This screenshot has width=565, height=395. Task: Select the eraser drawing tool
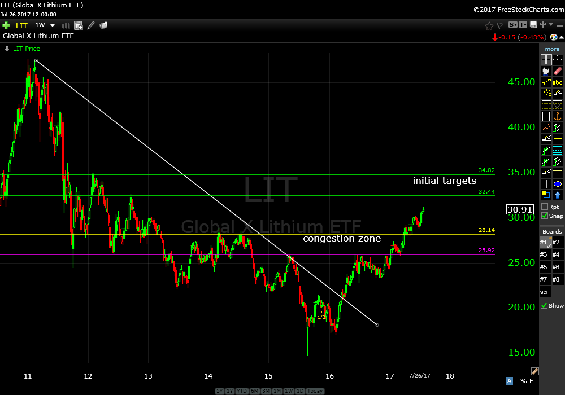(x=558, y=71)
